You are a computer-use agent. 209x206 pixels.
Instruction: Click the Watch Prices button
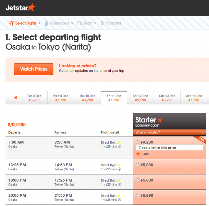pyautogui.click(x=34, y=69)
